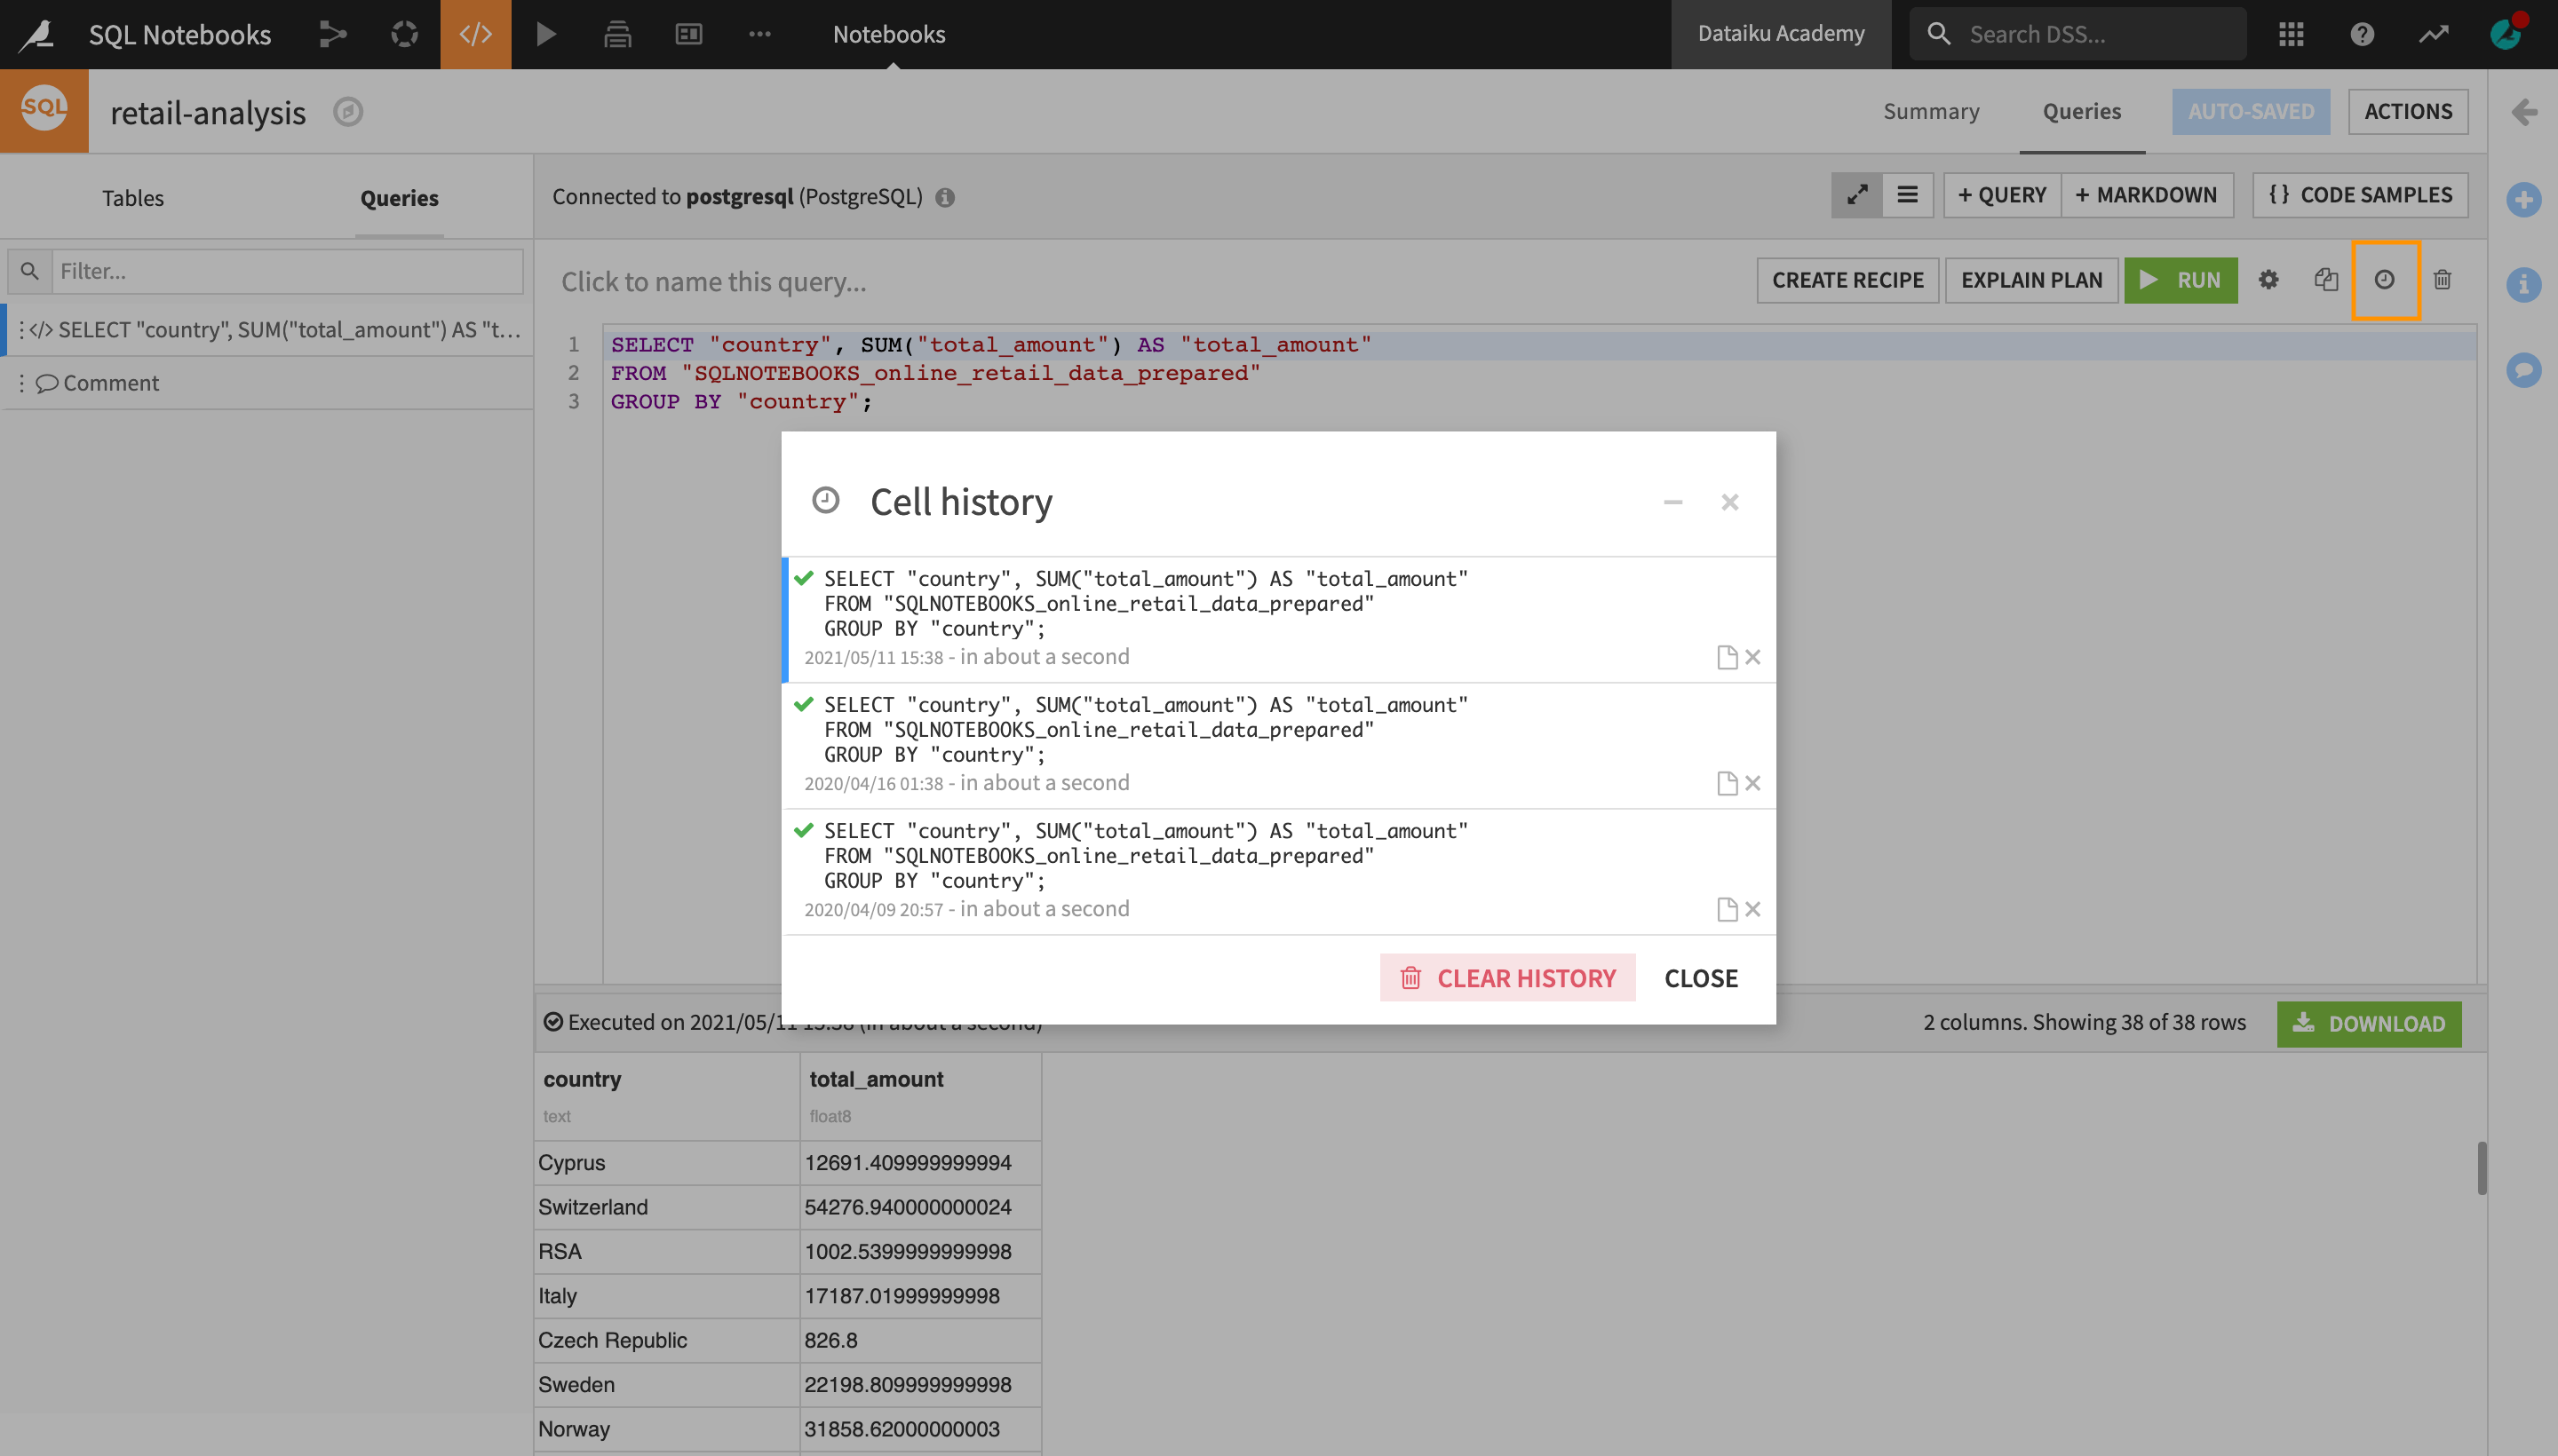
Task: Switch to the Summary tab
Action: (1931, 111)
